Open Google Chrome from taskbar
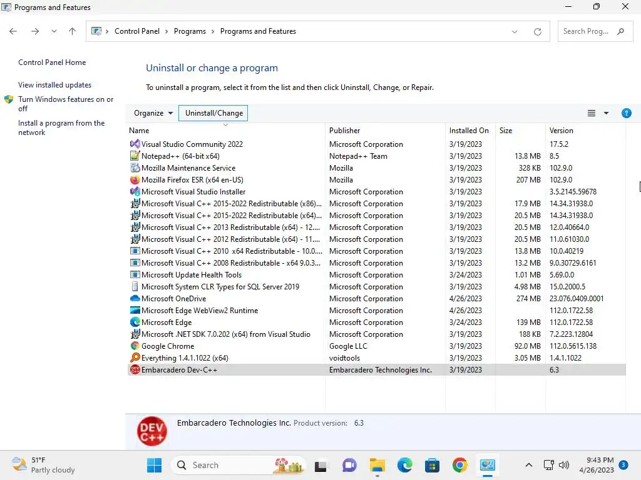The height and width of the screenshot is (480, 641). [460, 465]
